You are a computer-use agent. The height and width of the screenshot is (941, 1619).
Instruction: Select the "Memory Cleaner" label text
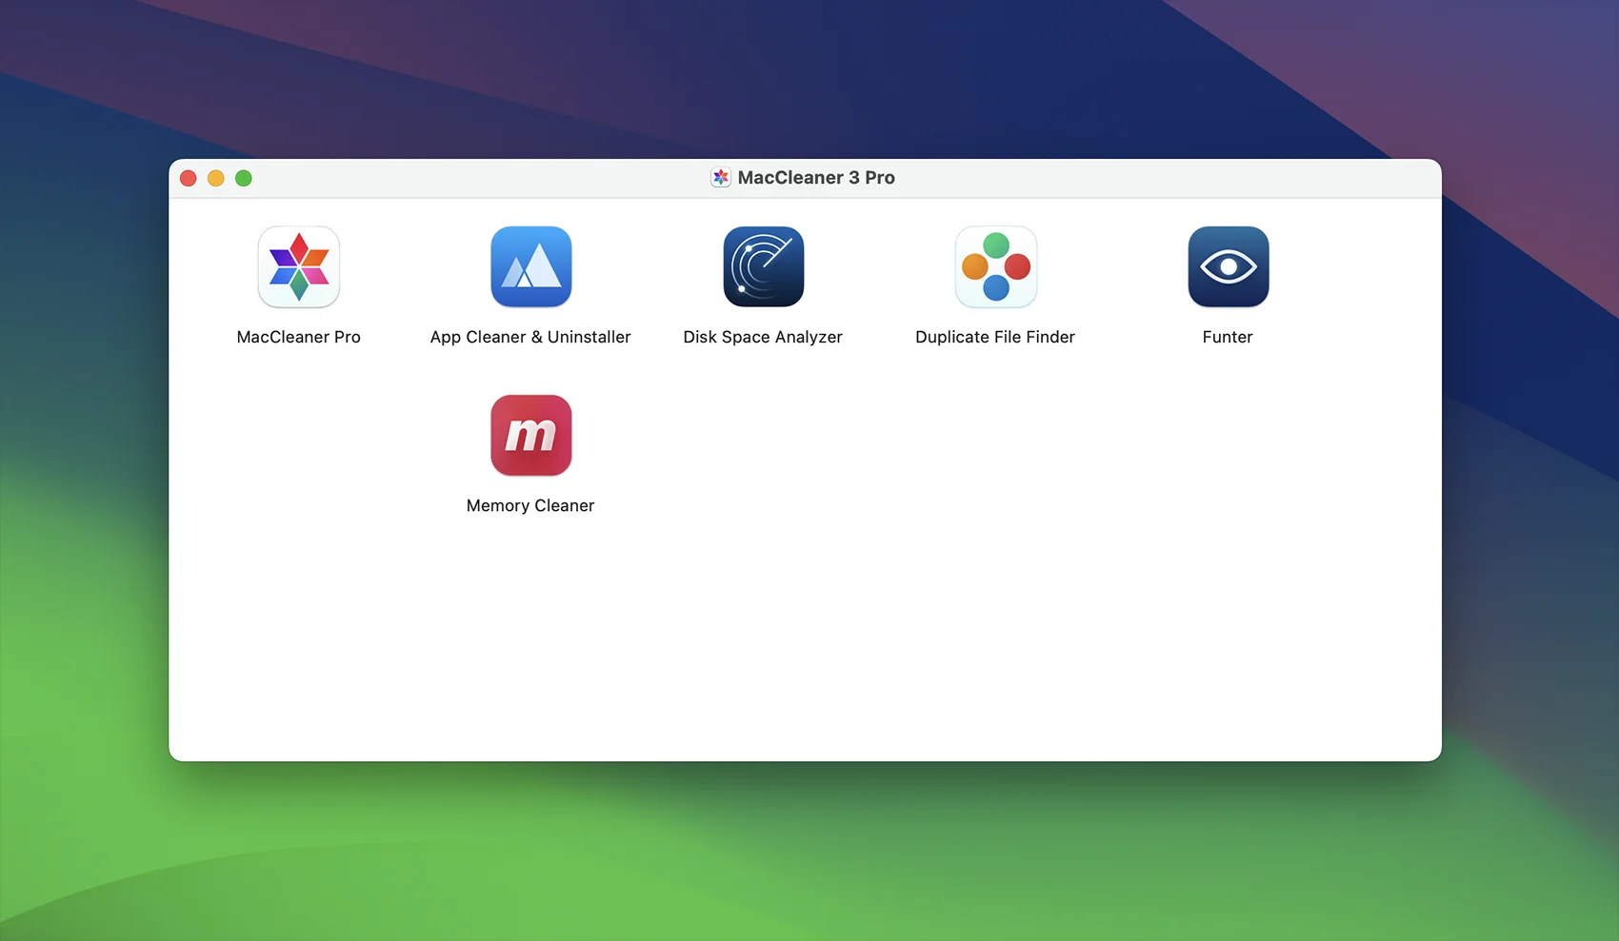530,505
